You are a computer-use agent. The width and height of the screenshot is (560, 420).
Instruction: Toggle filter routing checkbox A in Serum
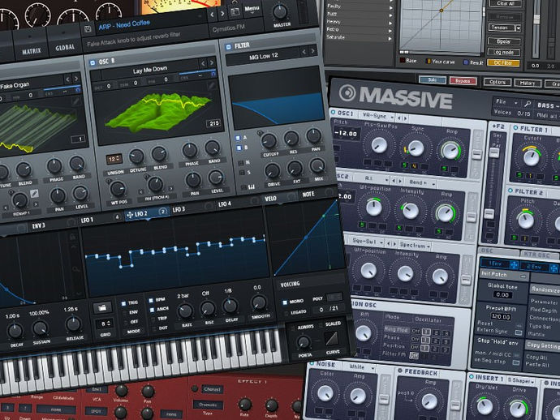click(238, 138)
